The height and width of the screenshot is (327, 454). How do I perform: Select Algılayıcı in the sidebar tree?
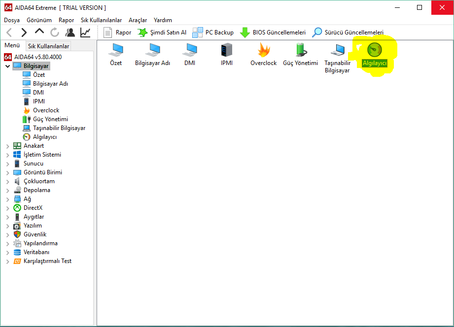click(x=39, y=137)
